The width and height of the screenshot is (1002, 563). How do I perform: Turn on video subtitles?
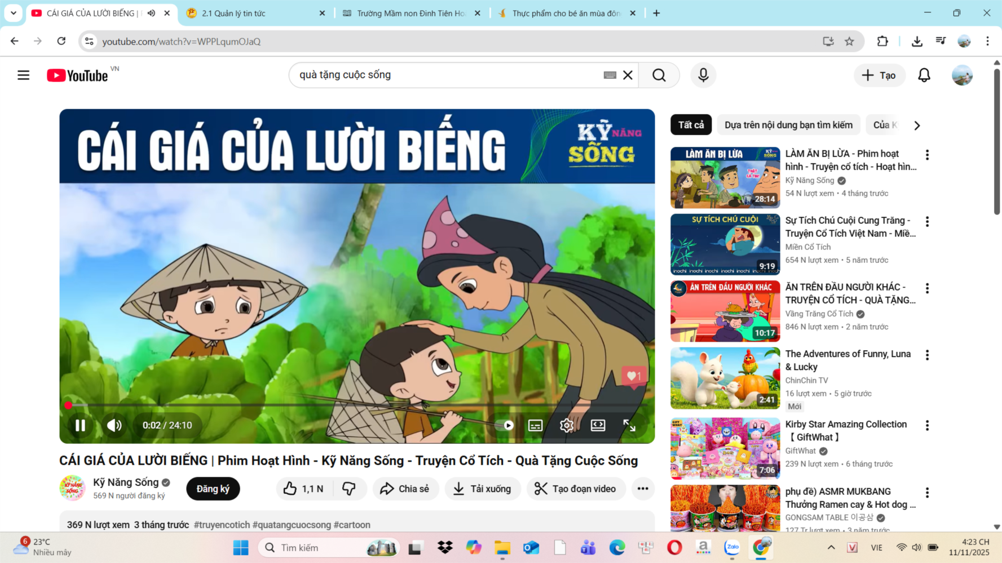pyautogui.click(x=535, y=426)
